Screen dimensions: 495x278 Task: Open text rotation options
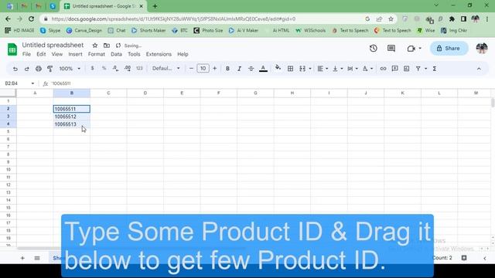[367, 69]
